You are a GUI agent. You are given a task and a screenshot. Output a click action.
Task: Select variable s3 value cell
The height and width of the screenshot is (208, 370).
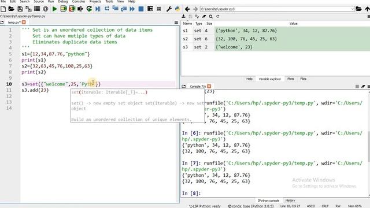(x=293, y=47)
